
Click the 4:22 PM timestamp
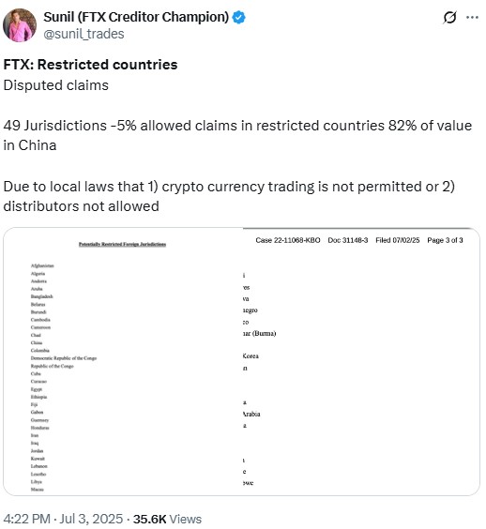(x=27, y=519)
